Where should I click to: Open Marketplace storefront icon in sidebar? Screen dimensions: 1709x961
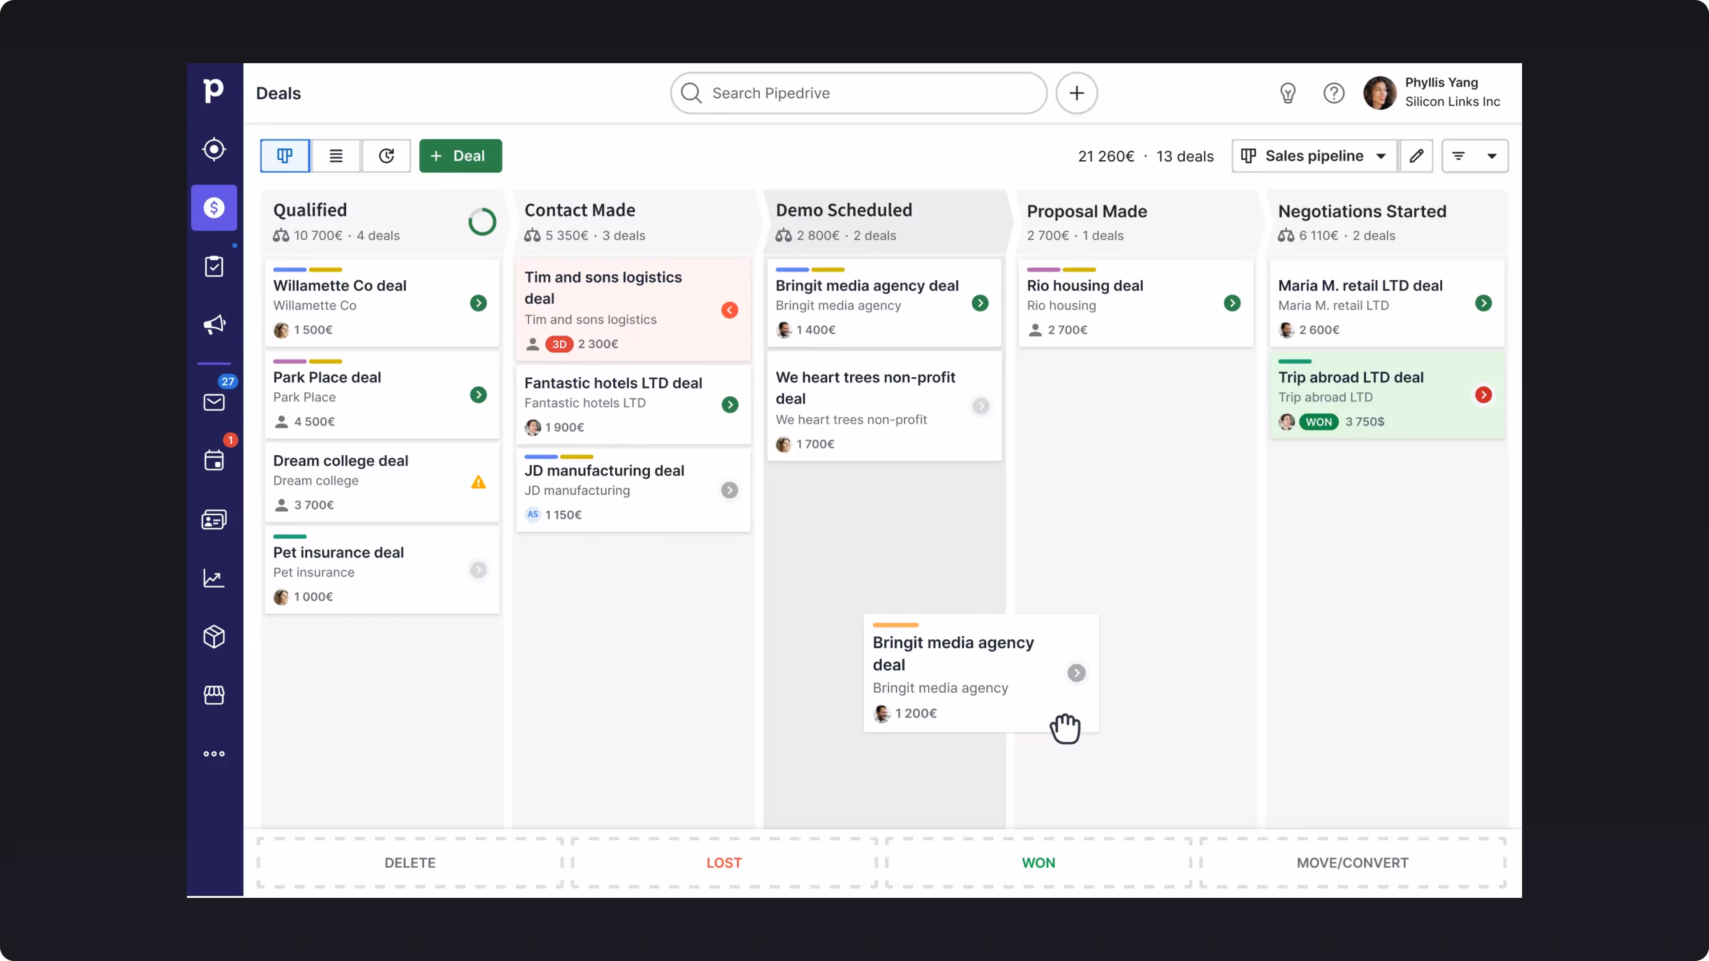tap(214, 695)
